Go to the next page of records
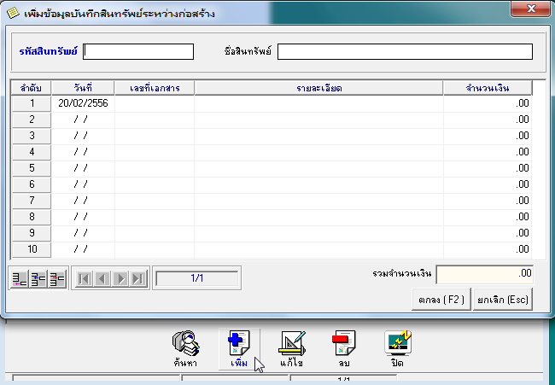The height and width of the screenshot is (385, 555). coord(120,278)
